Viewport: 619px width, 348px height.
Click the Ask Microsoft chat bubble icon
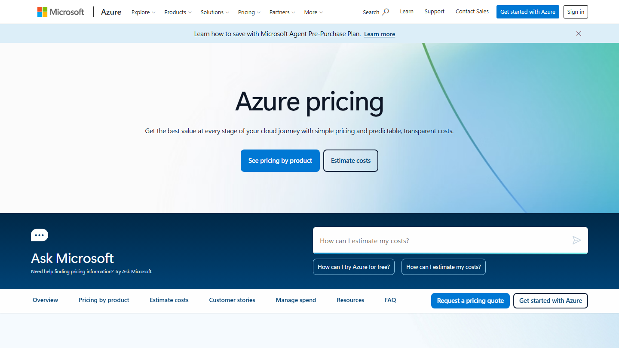pyautogui.click(x=40, y=235)
